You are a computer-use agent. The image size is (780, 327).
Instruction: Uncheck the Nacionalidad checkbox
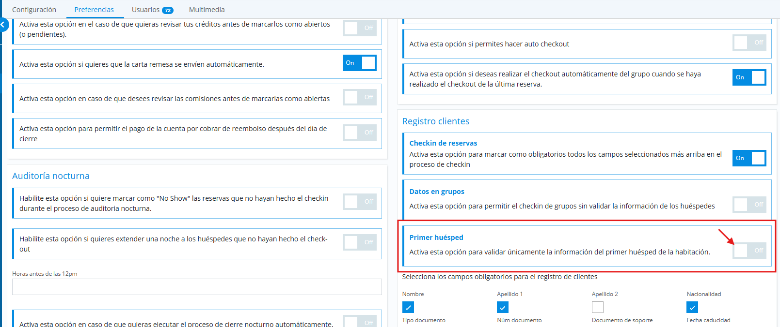[x=692, y=307]
